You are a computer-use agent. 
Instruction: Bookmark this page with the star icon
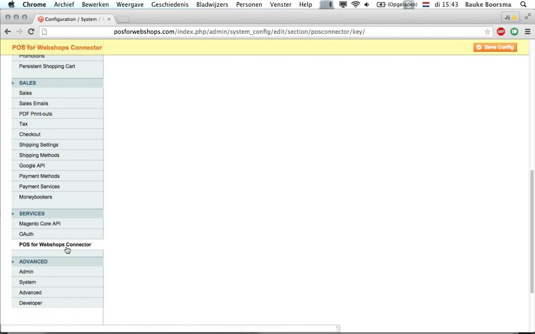tap(487, 32)
